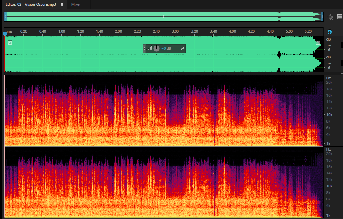Click the volume knob in the HUD
This screenshot has height=219, width=343.
(156, 49)
